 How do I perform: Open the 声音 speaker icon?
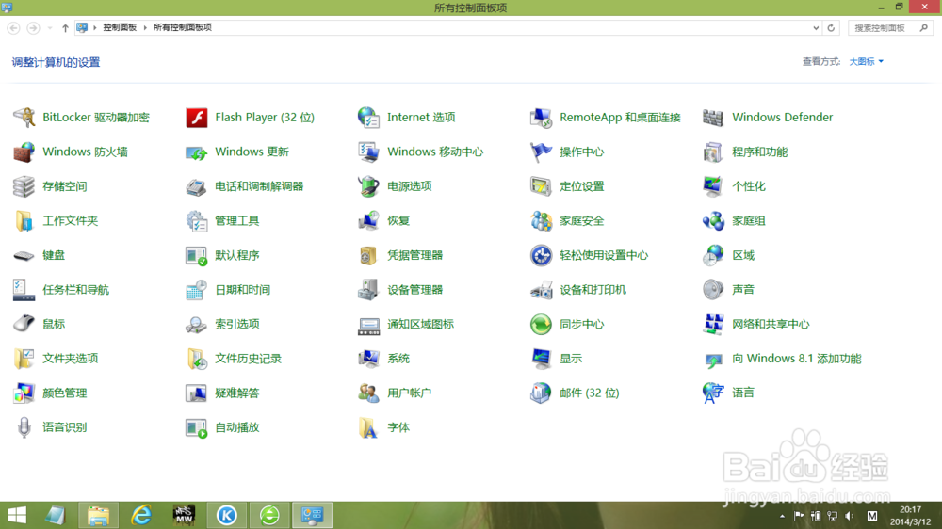point(713,289)
